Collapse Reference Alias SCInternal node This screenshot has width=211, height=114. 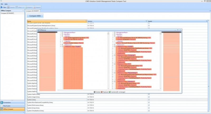coord(115,55)
